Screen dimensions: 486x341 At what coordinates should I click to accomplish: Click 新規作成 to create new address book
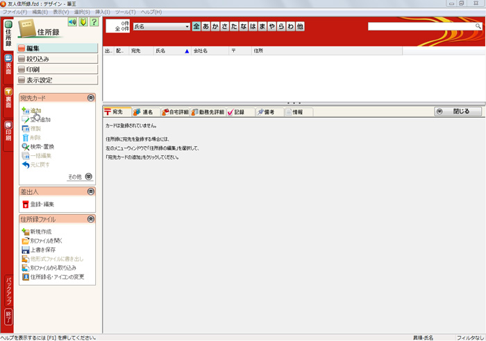click(26, 231)
